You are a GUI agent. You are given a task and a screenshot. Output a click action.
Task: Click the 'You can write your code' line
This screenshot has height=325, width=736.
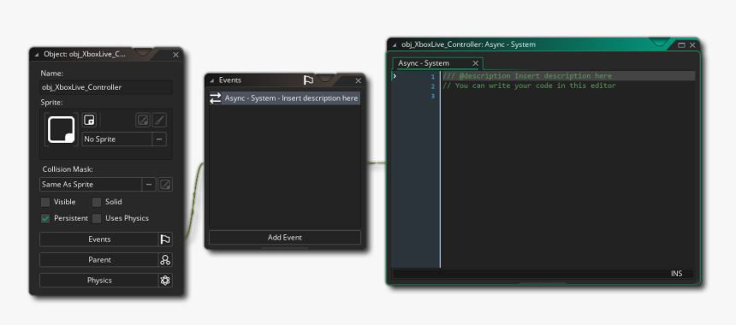(530, 86)
